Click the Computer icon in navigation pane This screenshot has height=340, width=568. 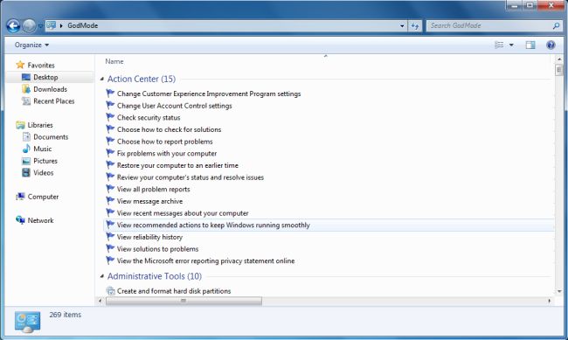pos(20,197)
